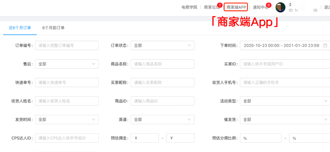Open the calendar icon in 下单时间 field
This screenshot has width=330, height=152.
[325, 45]
